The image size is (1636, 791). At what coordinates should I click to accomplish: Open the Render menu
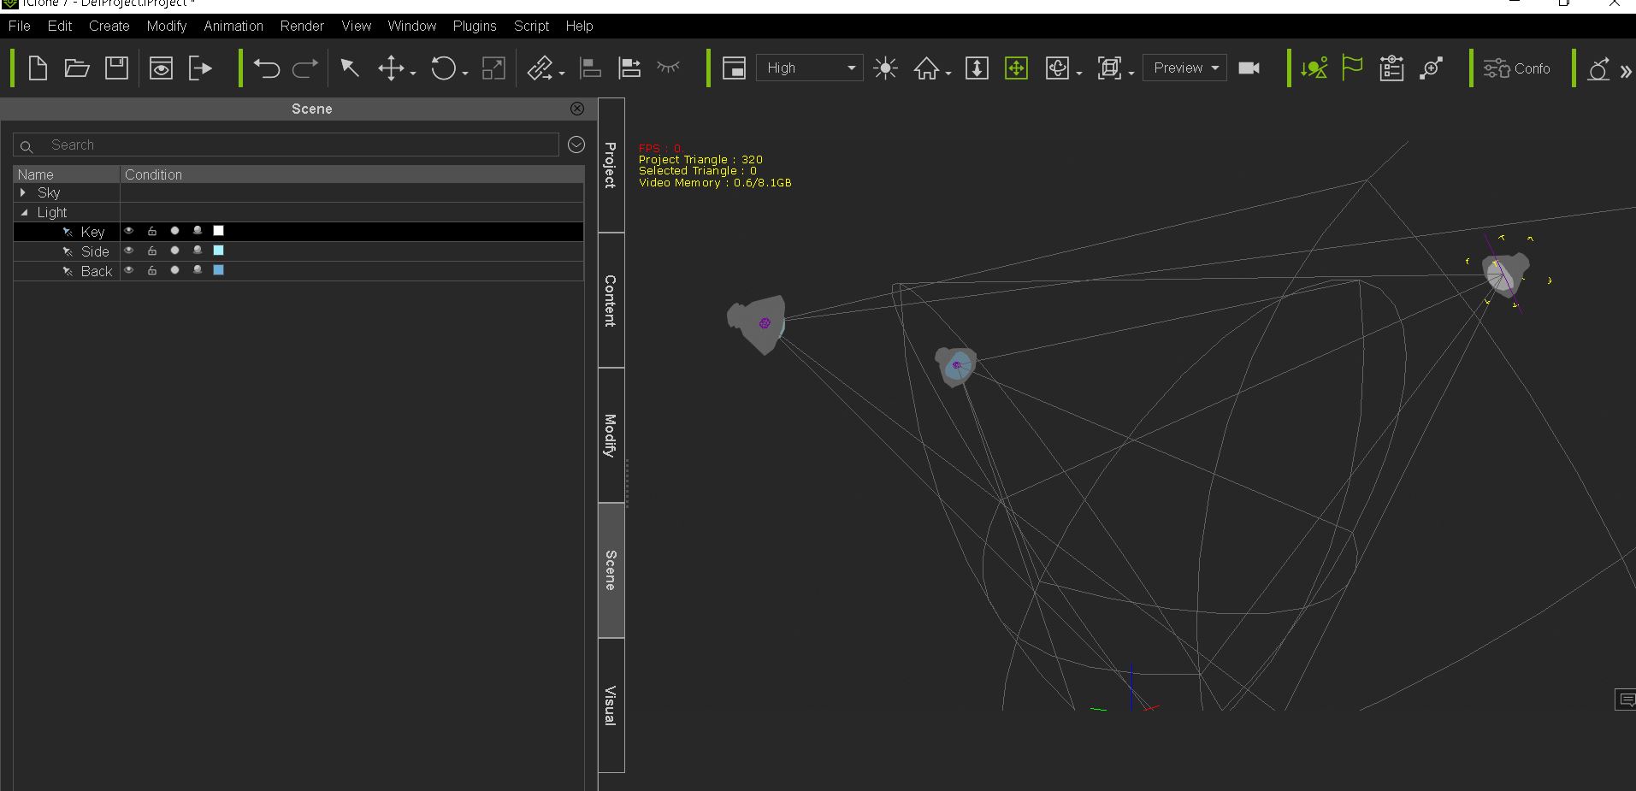[x=302, y=26]
